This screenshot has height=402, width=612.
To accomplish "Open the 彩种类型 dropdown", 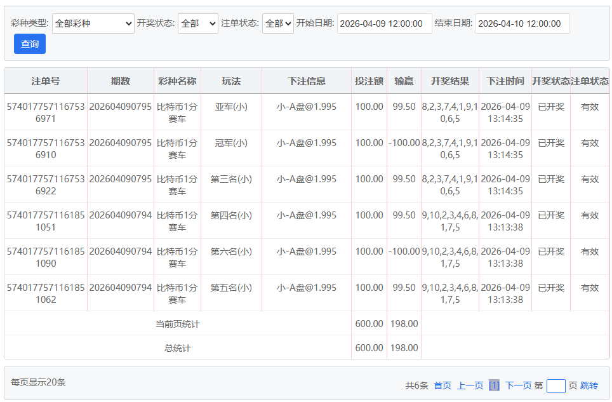I will [x=93, y=23].
